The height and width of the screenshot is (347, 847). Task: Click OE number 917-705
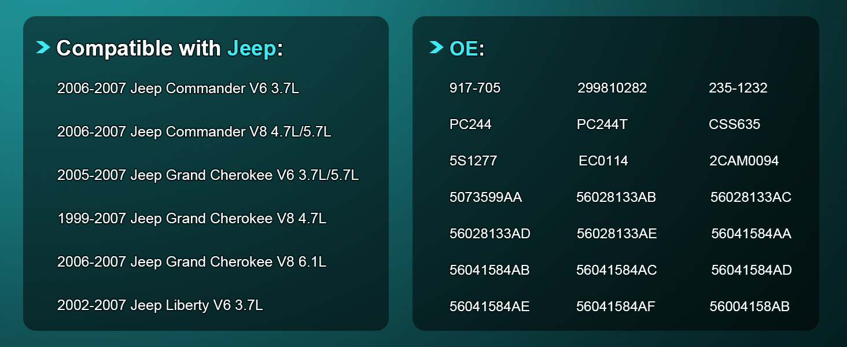pyautogui.click(x=475, y=88)
